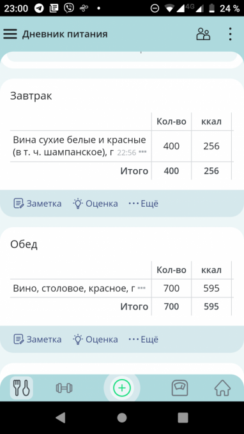The image size is (244, 434).
Task: Select the Вина сухие белые и красные entry
Action: [79, 146]
